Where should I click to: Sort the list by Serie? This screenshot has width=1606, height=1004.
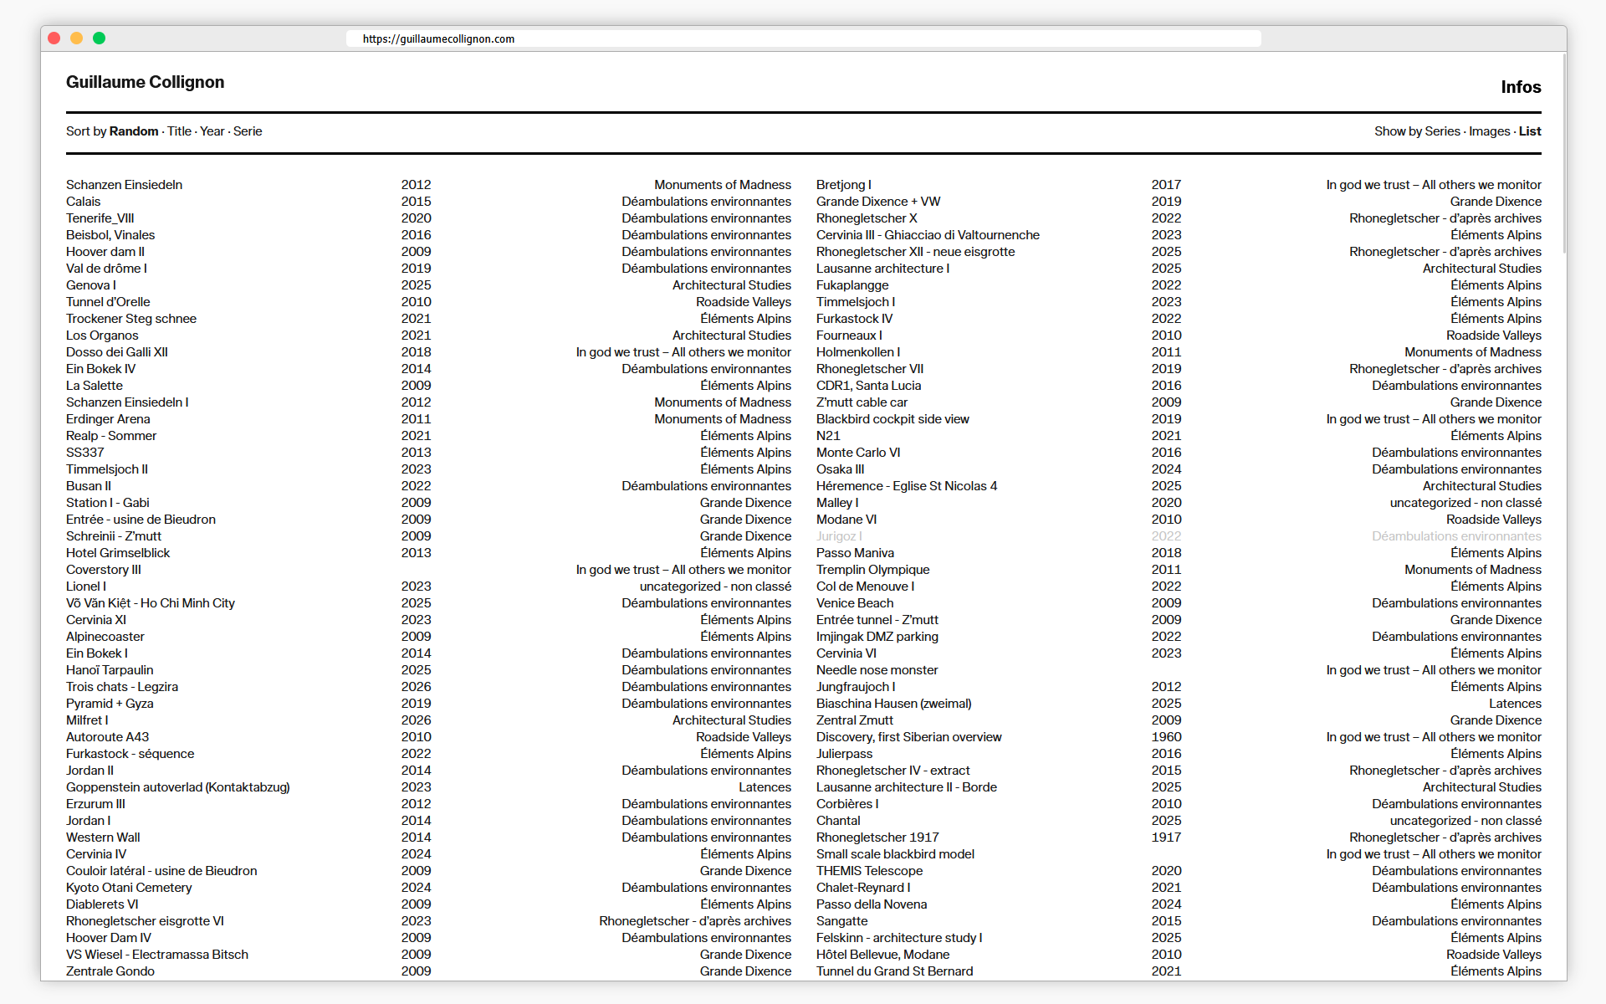pos(248,131)
